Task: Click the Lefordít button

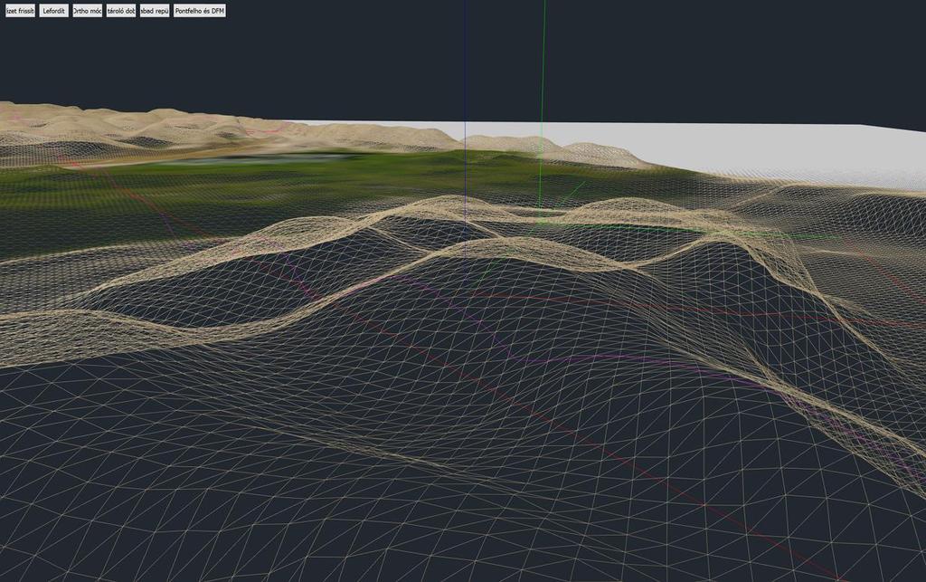Action: (x=53, y=11)
